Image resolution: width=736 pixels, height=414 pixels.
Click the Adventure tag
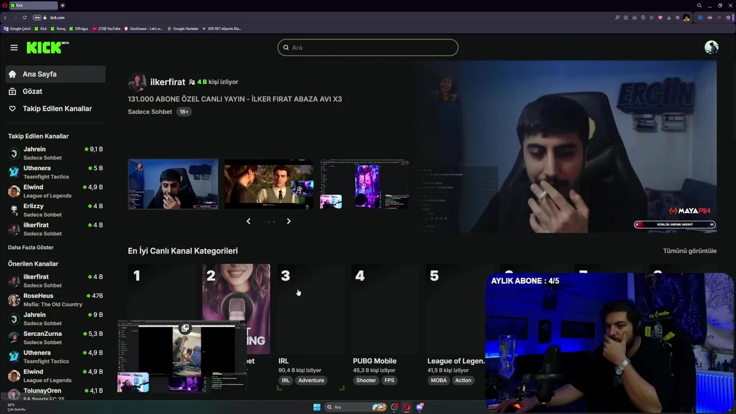pos(311,380)
